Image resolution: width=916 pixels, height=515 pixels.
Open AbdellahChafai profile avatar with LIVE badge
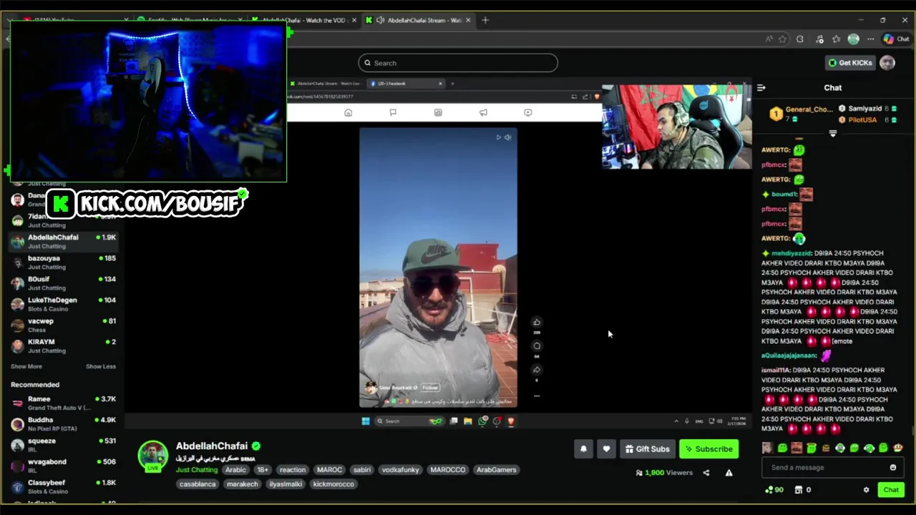pyautogui.click(x=152, y=456)
